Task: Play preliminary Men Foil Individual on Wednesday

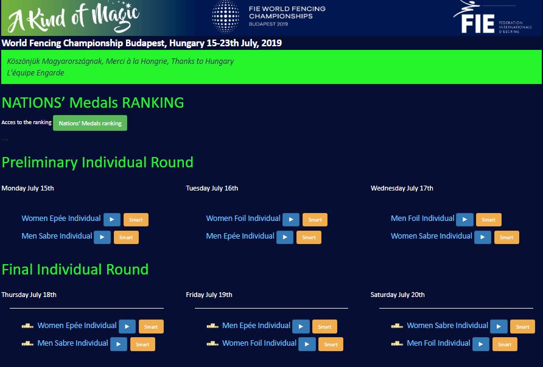Action: (464, 220)
